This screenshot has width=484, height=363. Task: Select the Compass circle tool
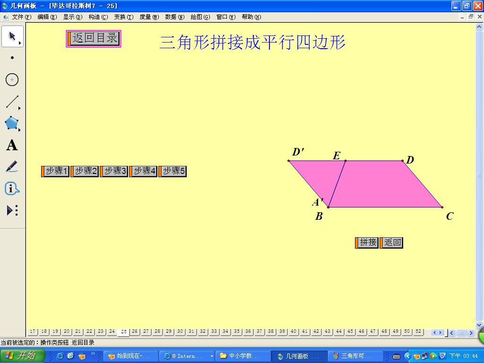(x=12, y=79)
